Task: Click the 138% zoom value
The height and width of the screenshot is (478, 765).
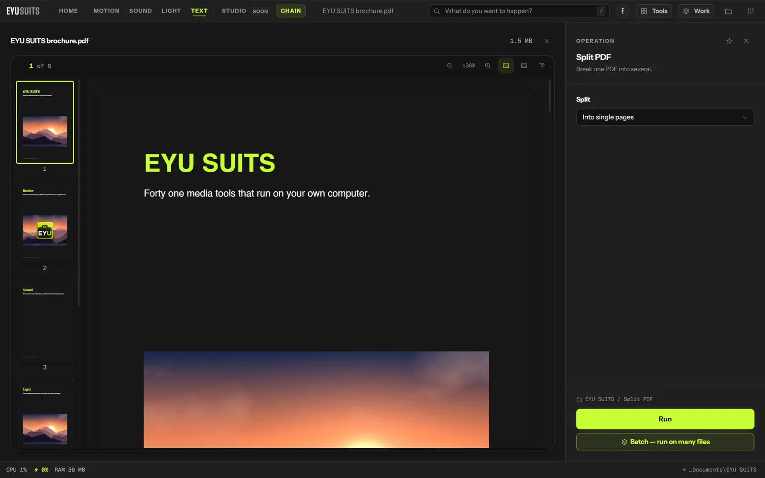Action: [469, 66]
